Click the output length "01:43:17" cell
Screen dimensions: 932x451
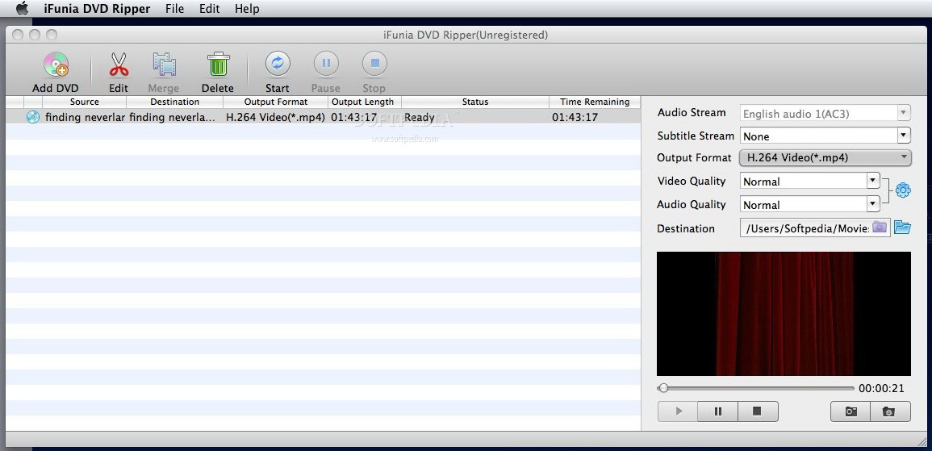pyautogui.click(x=353, y=117)
